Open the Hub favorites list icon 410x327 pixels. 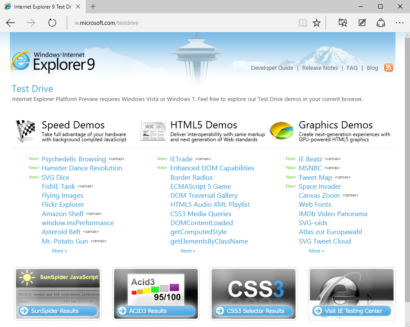pos(342,23)
